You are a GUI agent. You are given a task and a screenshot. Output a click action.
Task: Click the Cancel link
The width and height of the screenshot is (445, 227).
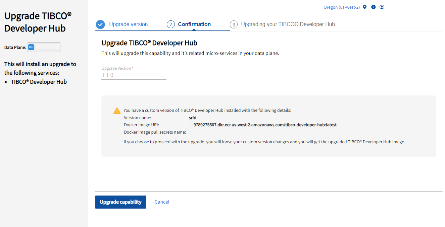162,202
